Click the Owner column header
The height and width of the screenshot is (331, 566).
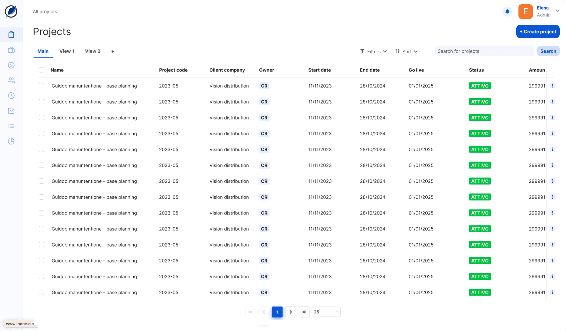pos(267,70)
